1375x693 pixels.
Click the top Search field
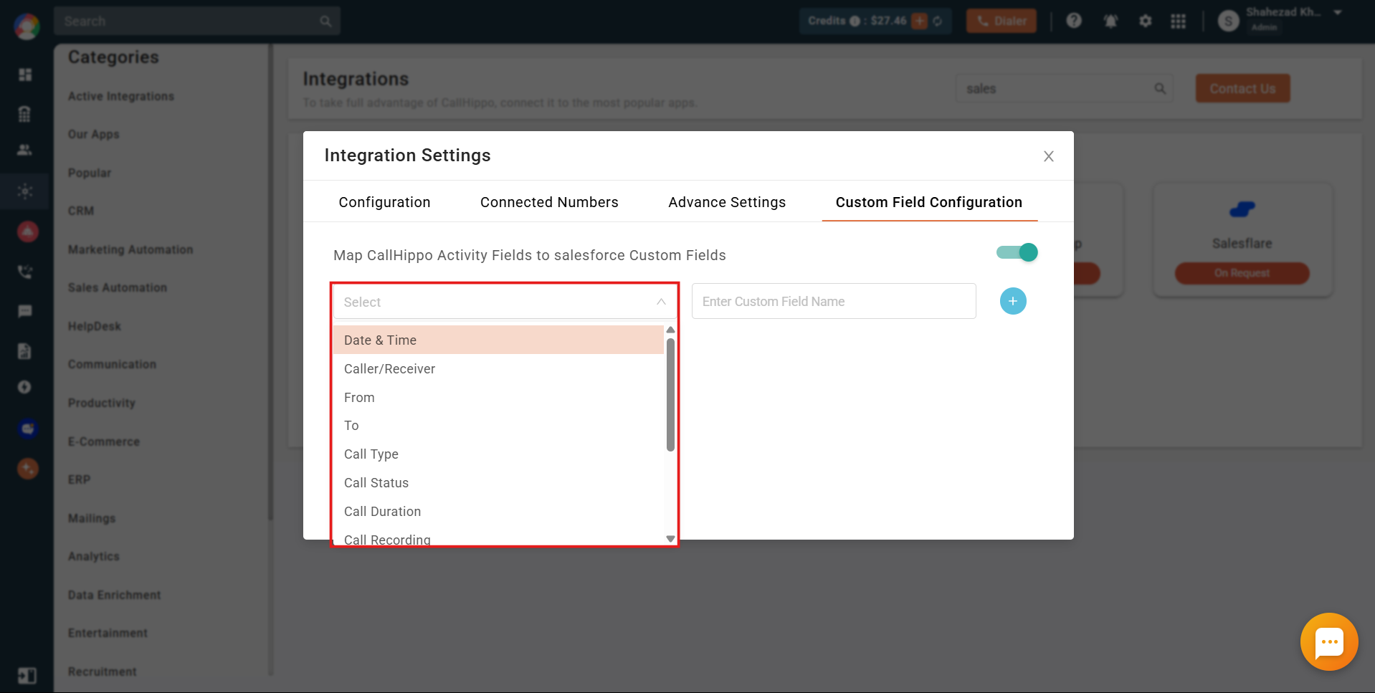196,21
